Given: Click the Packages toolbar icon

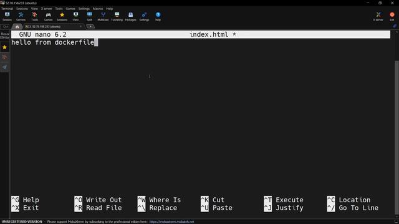Looking at the screenshot, I should (130, 17).
